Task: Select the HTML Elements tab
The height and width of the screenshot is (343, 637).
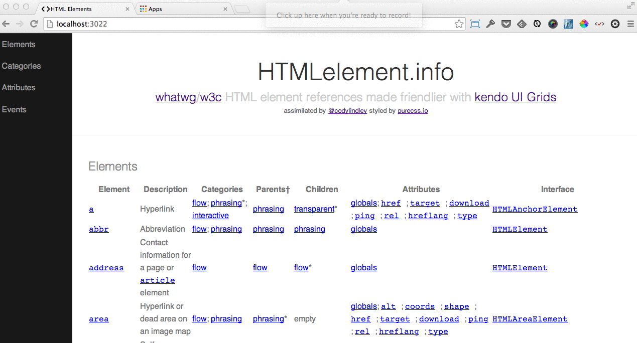Action: [80, 9]
